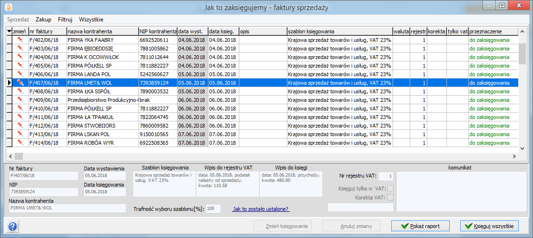Viewport: 533px width, 238px height.
Task: Click the horizontal scrollbar right arrow
Action: 514,156
